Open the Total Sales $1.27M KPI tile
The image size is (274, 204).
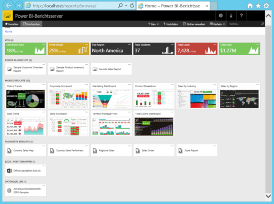click(239, 49)
